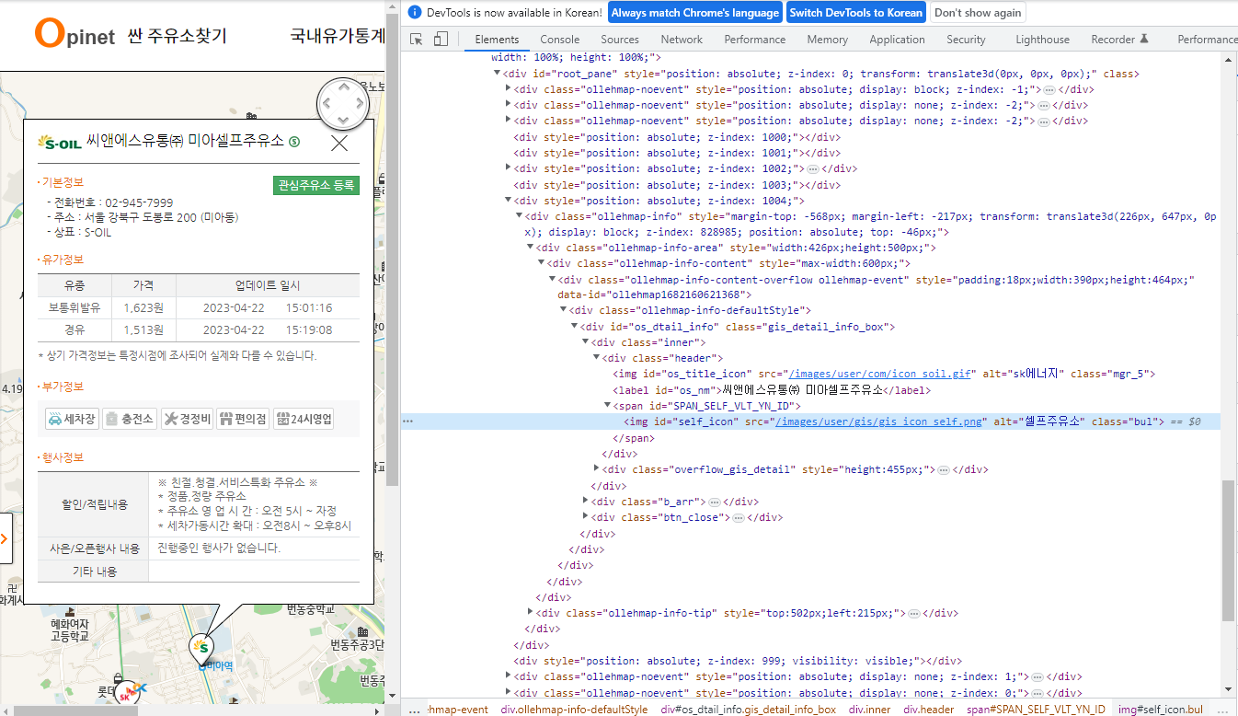Image resolution: width=1238 pixels, height=716 pixels.
Task: Click the S-OIL map marker pin
Action: [x=201, y=649]
